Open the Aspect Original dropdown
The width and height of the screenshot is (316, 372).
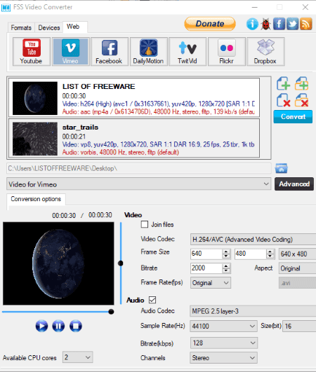(x=297, y=268)
